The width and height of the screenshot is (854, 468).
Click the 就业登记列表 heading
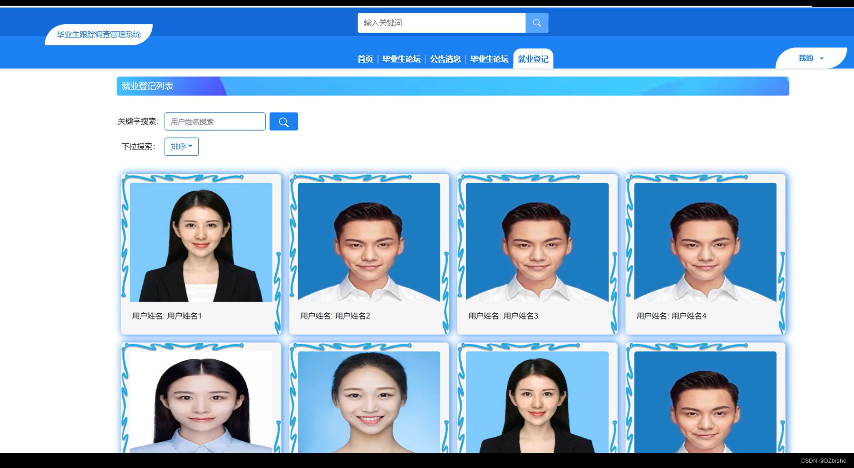[x=147, y=86]
